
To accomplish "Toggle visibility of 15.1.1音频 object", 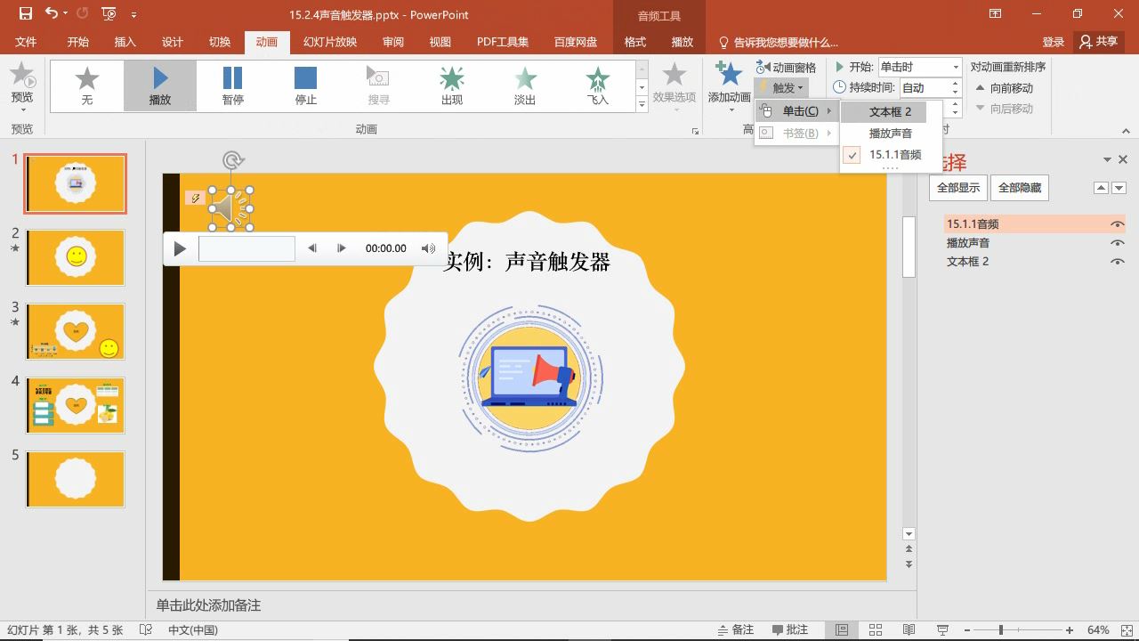I will coord(1117,224).
